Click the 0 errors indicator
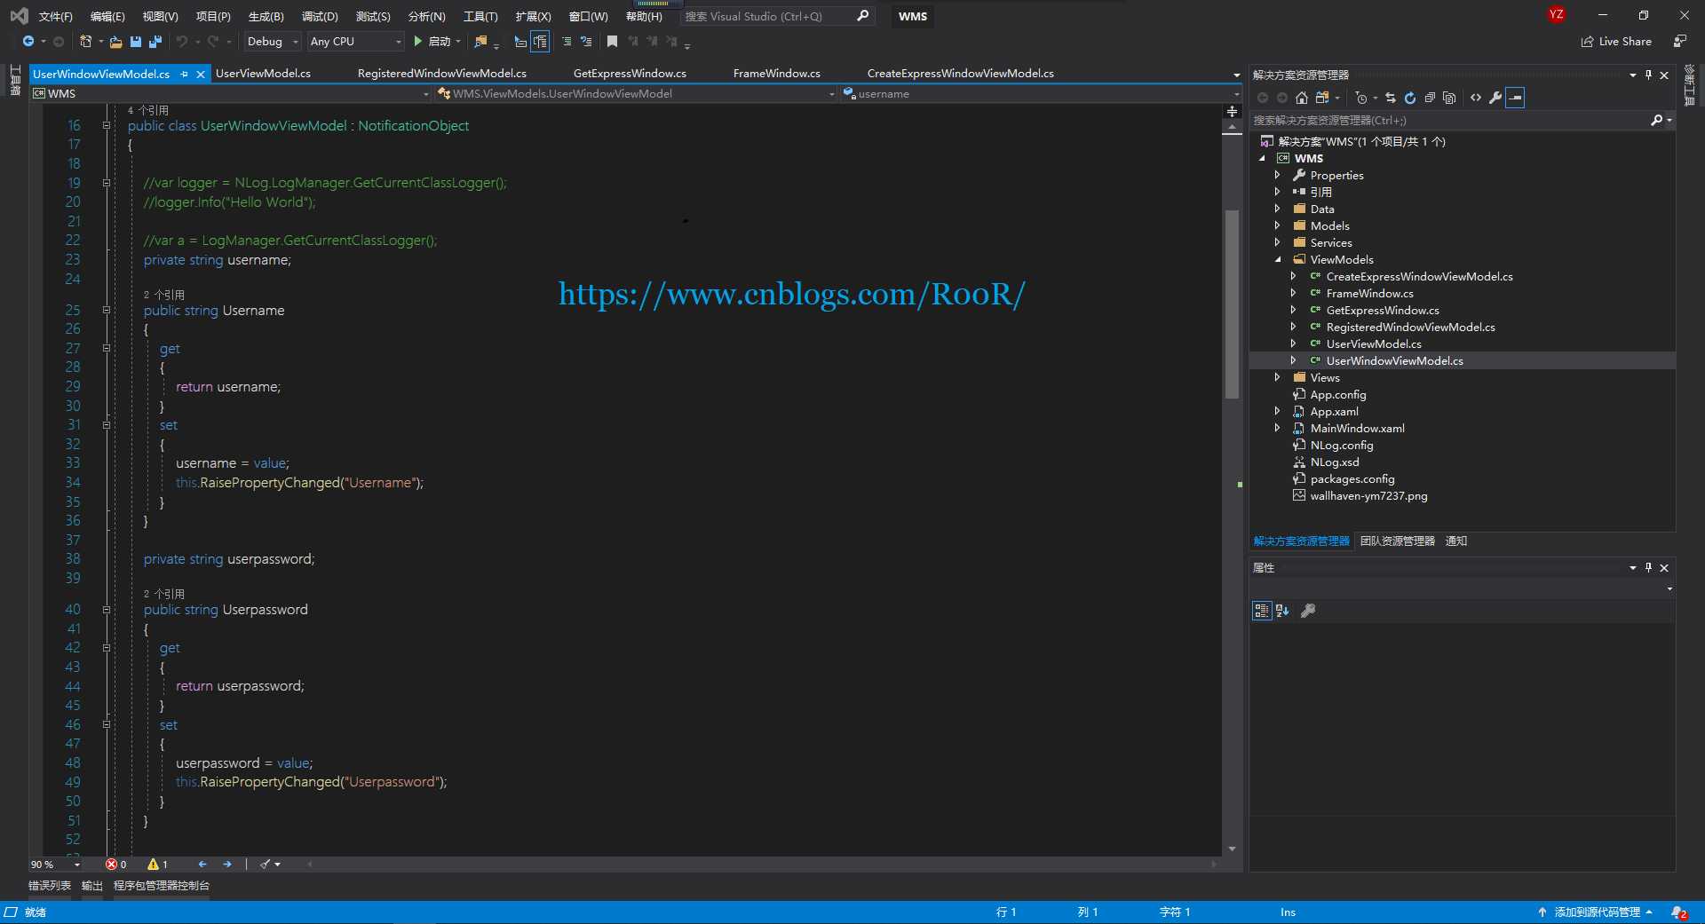The image size is (1705, 924). (115, 865)
